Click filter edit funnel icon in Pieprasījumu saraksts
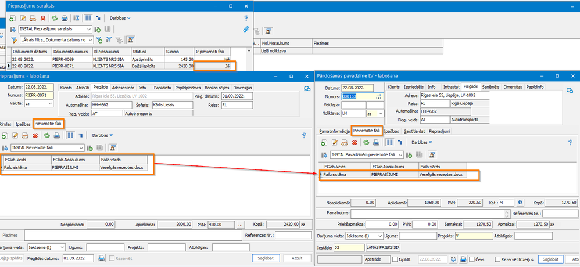580x267 pixels. tap(14, 39)
